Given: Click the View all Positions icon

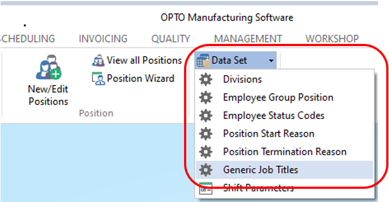Looking at the screenshot, I should tap(98, 60).
